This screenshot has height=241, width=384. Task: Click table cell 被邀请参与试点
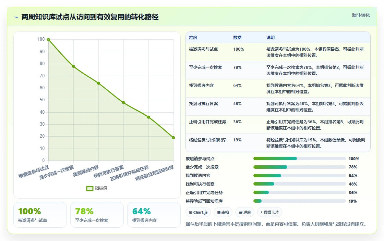(203, 49)
